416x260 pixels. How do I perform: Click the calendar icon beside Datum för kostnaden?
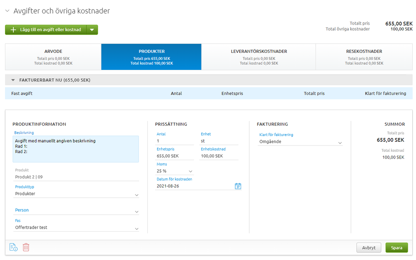pos(238,186)
